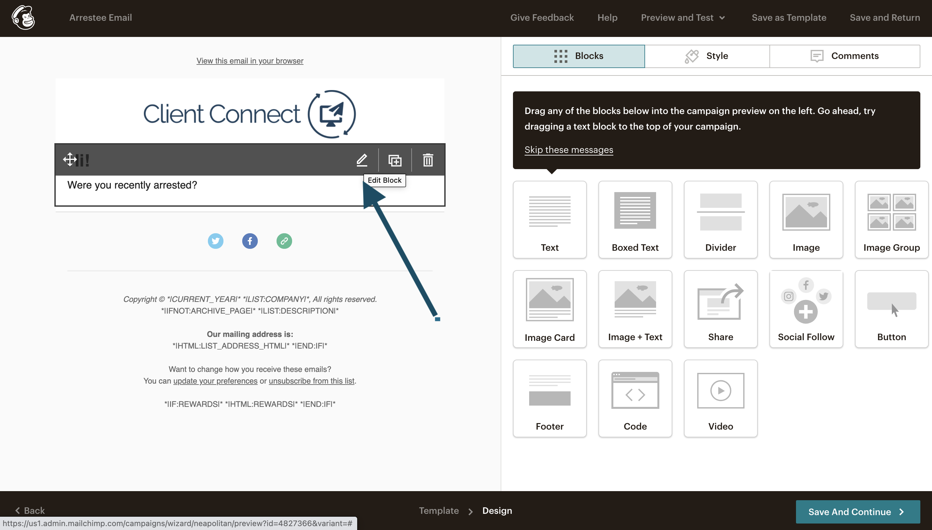
Task: Select the Divider block
Action: tap(720, 220)
